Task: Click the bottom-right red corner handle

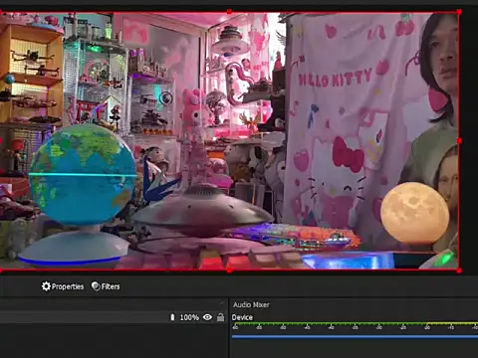Action: (x=459, y=270)
